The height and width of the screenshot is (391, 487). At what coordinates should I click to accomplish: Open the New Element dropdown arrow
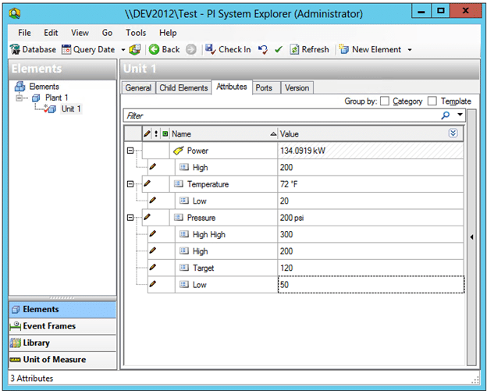coord(410,50)
